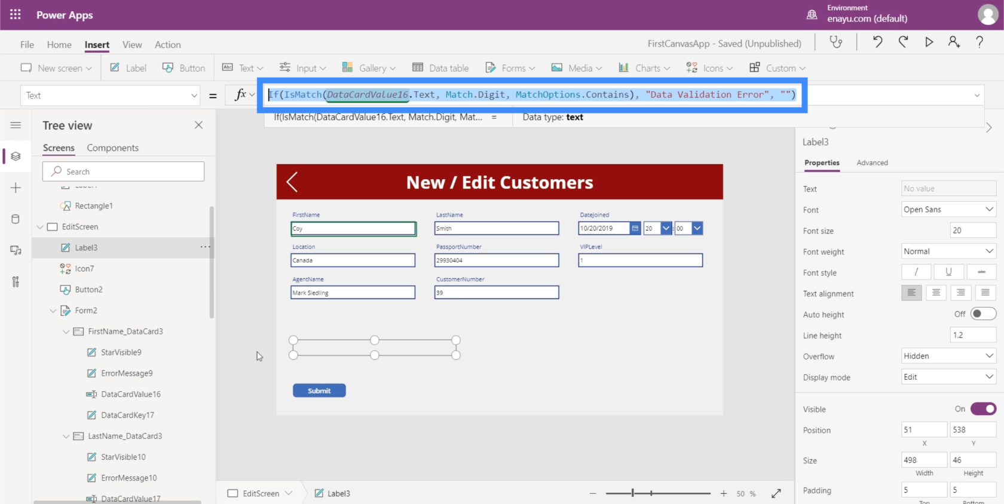Click the Font size value field
Image resolution: width=1004 pixels, height=504 pixels.
click(973, 231)
